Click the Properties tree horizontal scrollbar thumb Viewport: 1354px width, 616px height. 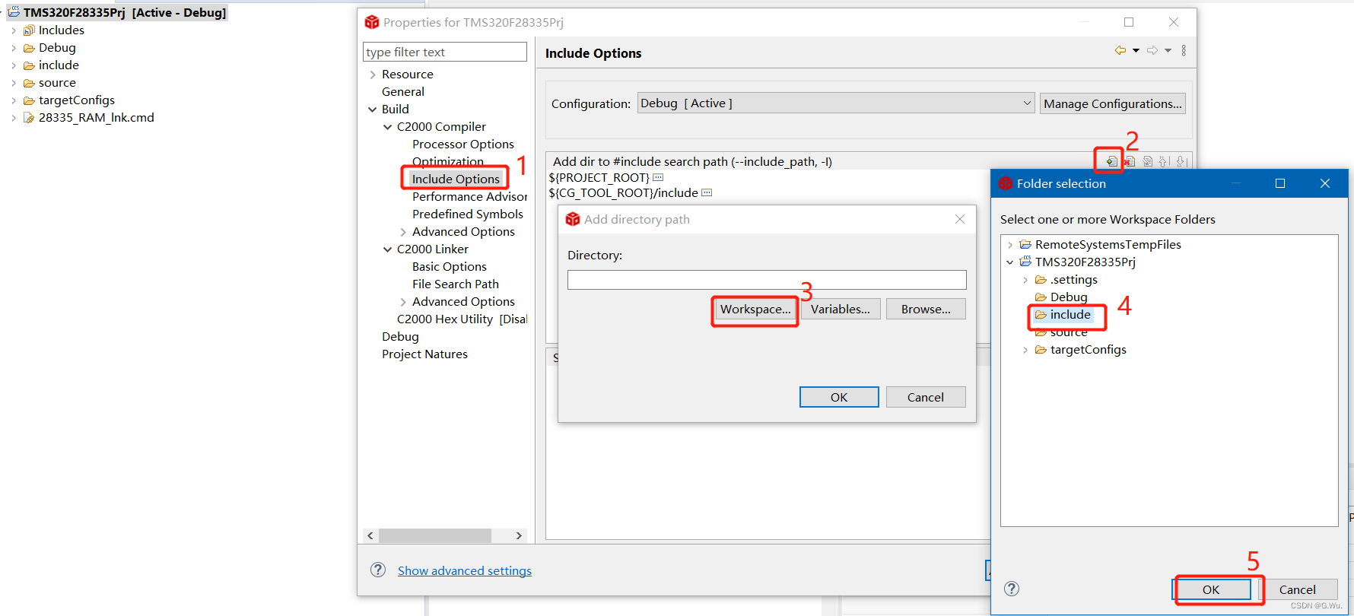pyautogui.click(x=434, y=535)
